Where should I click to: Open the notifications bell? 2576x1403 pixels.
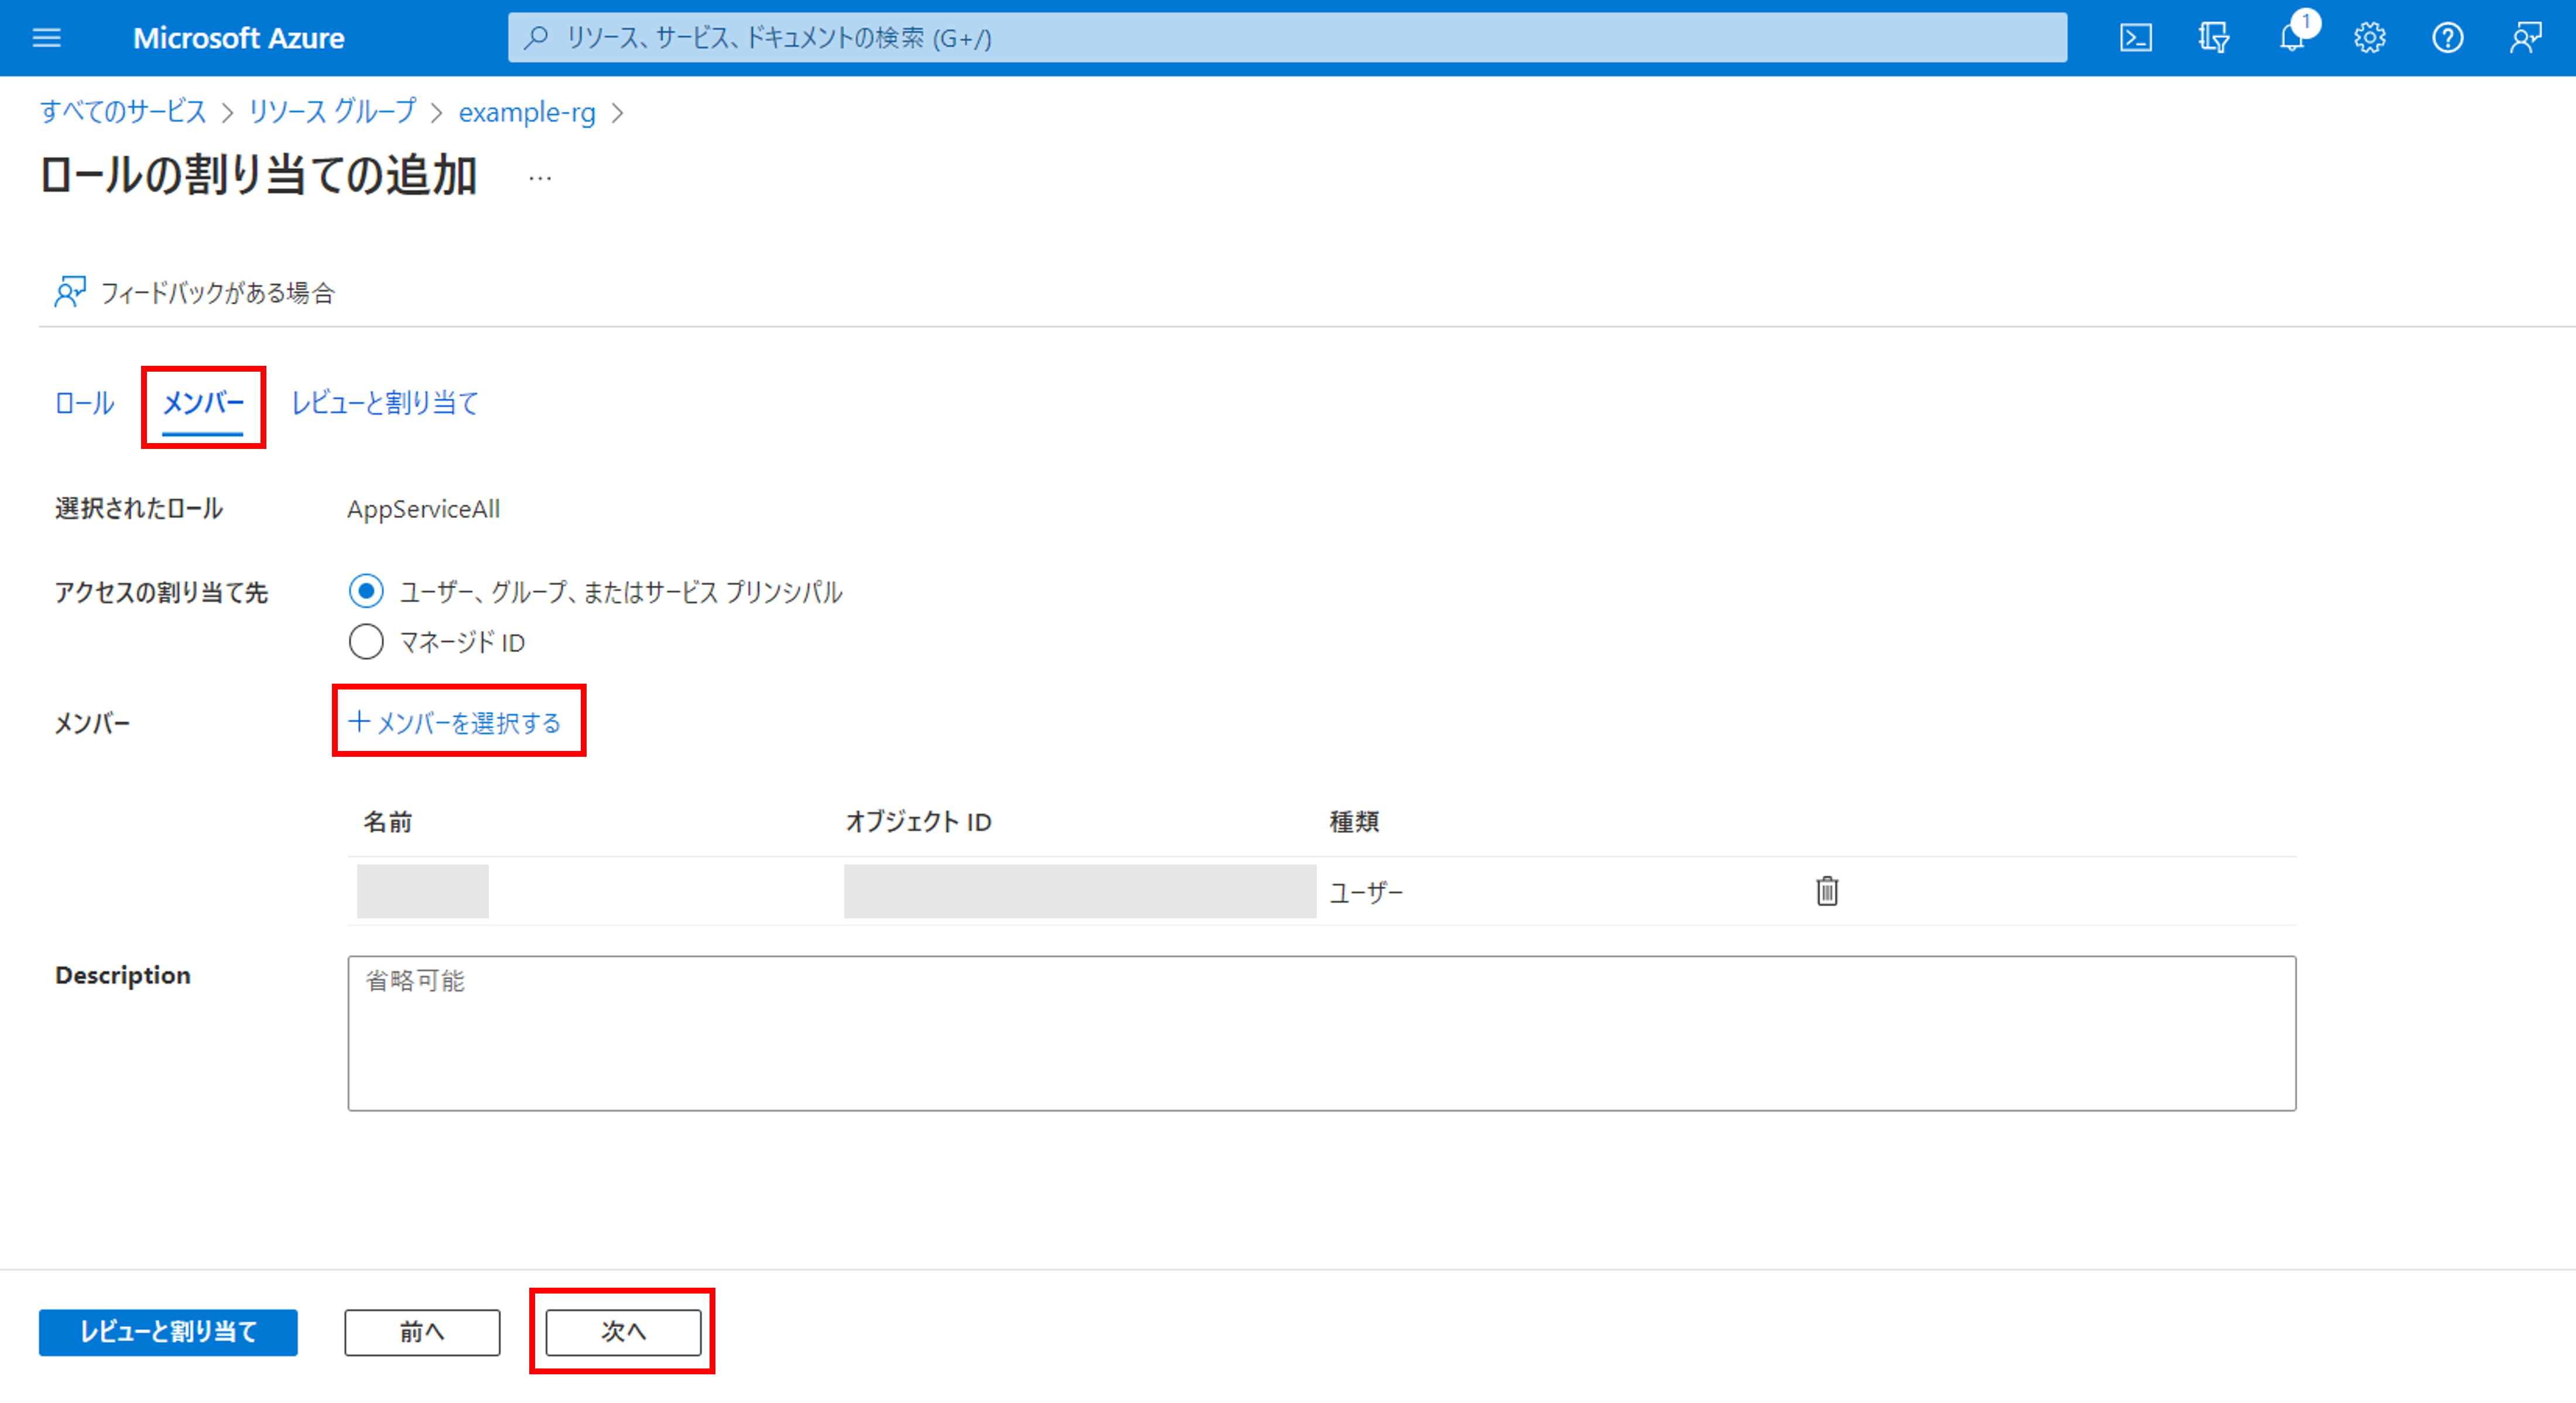(2291, 38)
